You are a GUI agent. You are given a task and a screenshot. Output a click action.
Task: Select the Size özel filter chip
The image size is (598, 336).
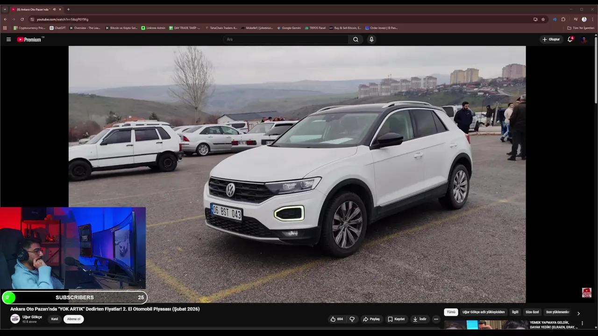pyautogui.click(x=532, y=312)
